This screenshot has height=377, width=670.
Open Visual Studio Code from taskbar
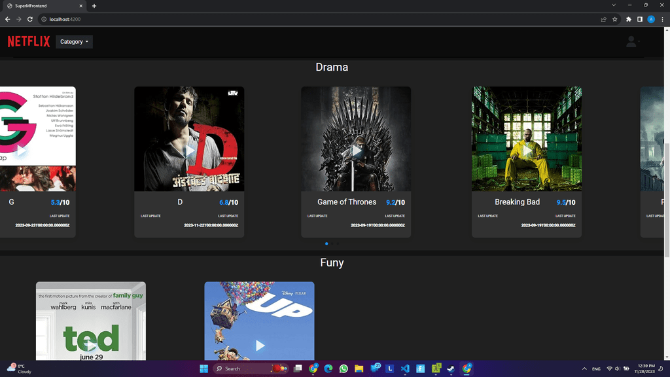(405, 368)
